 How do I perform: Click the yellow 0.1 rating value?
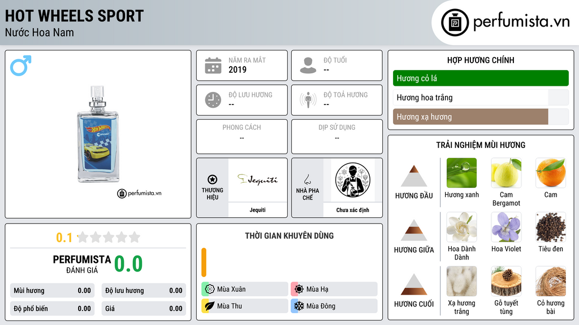pos(64,238)
